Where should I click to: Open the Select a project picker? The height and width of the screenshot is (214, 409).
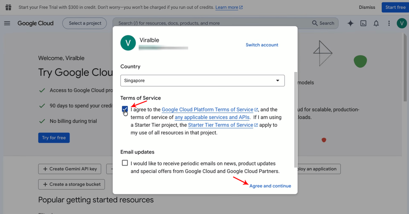(85, 23)
